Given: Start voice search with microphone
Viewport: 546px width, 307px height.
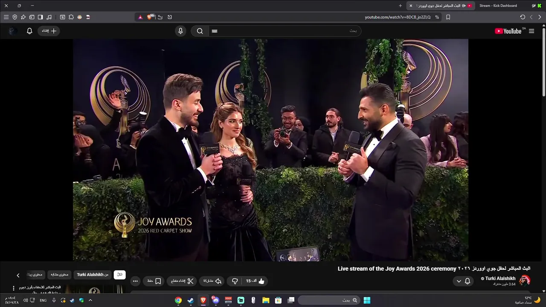Looking at the screenshot, I should 180,31.
